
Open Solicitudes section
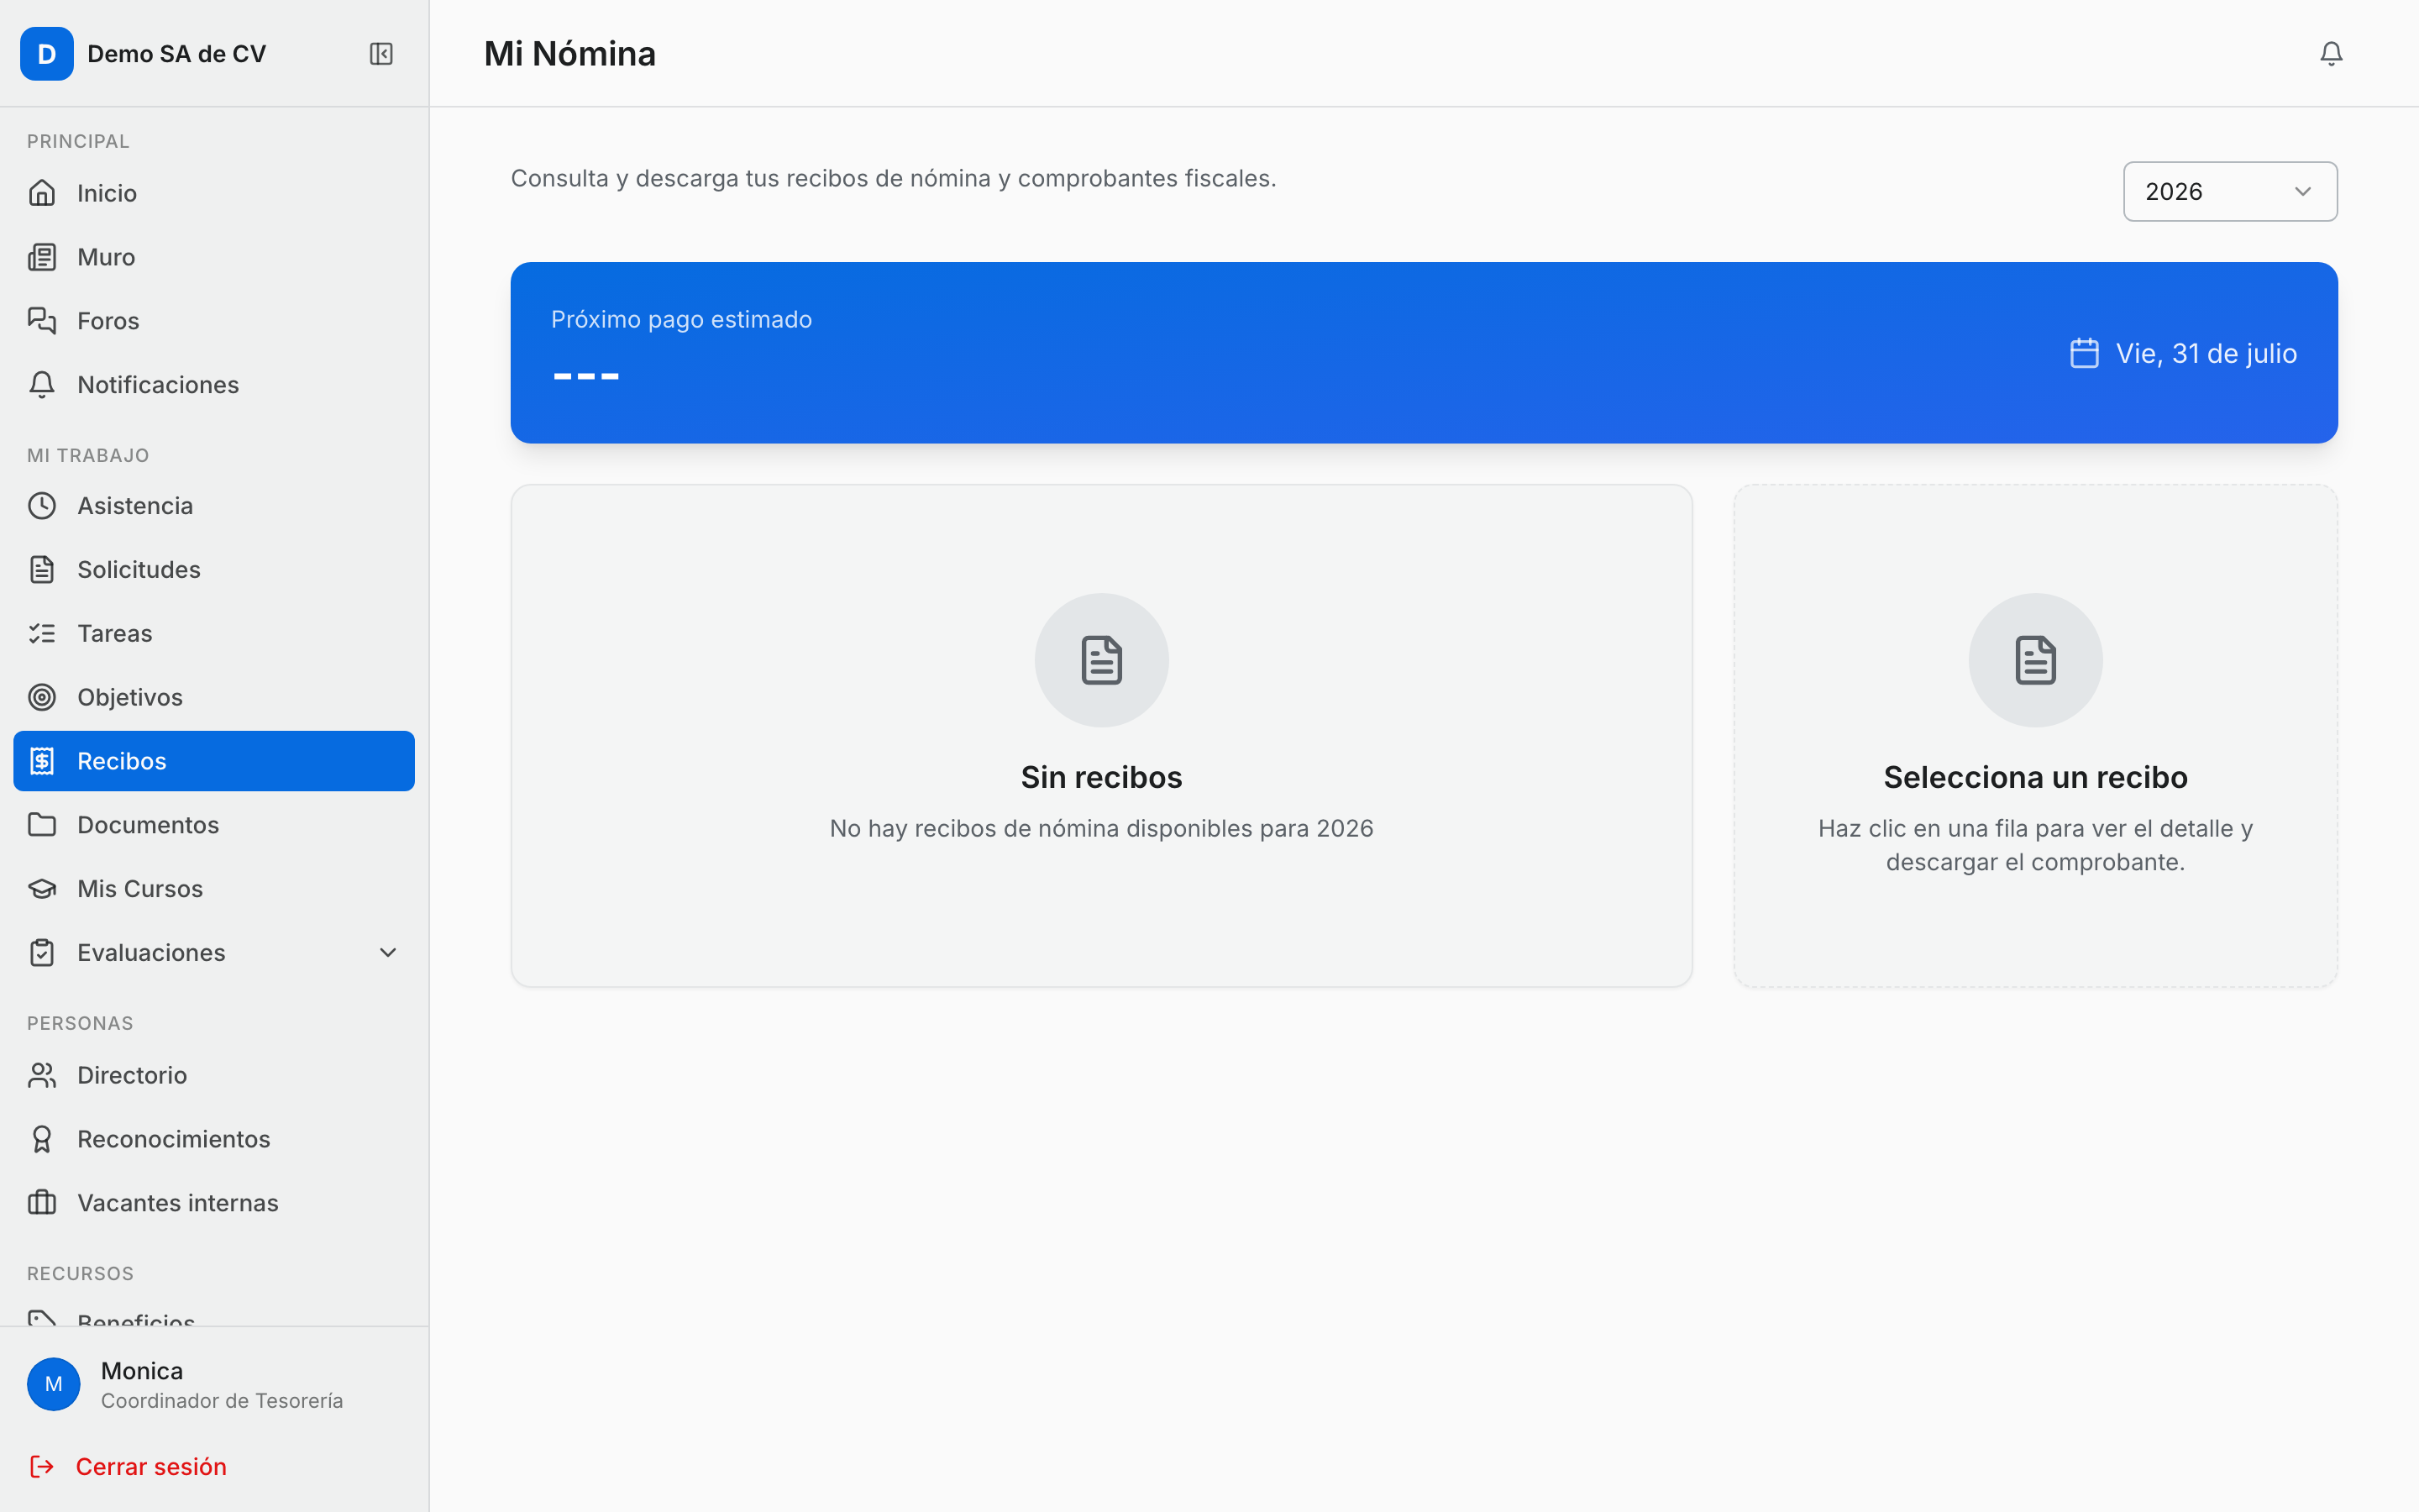(214, 570)
